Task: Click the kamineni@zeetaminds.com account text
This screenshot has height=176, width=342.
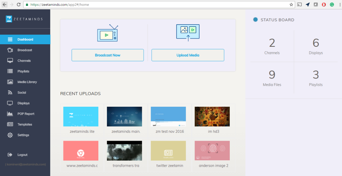Action: point(25,165)
